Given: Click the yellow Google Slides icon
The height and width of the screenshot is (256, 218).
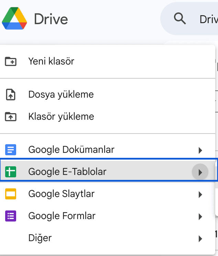Looking at the screenshot, I should (x=11, y=194).
